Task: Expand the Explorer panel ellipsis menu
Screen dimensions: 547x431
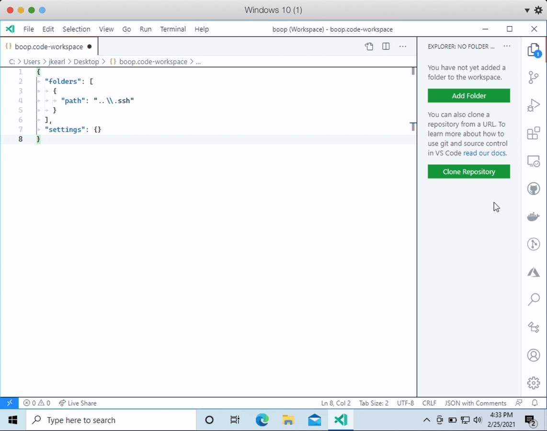Action: tap(507, 46)
